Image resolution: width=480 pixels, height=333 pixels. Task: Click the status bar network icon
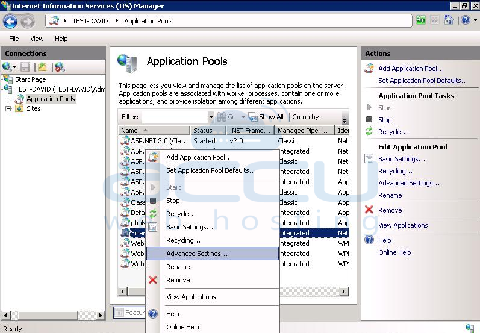click(470, 328)
